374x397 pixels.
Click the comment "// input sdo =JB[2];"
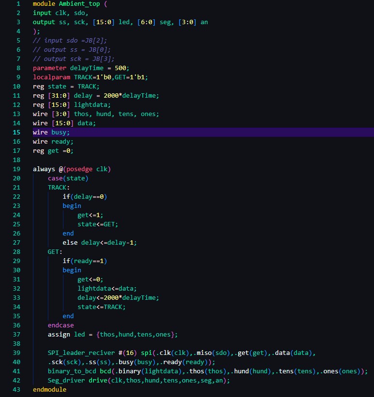70,41
